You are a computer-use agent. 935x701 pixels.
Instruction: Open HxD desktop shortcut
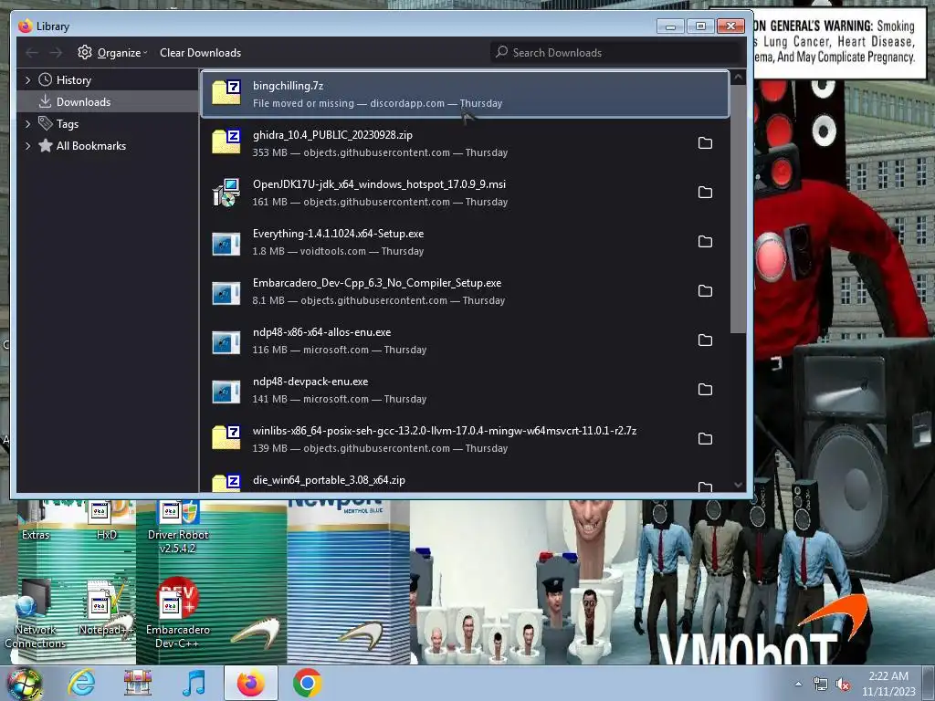click(x=106, y=521)
